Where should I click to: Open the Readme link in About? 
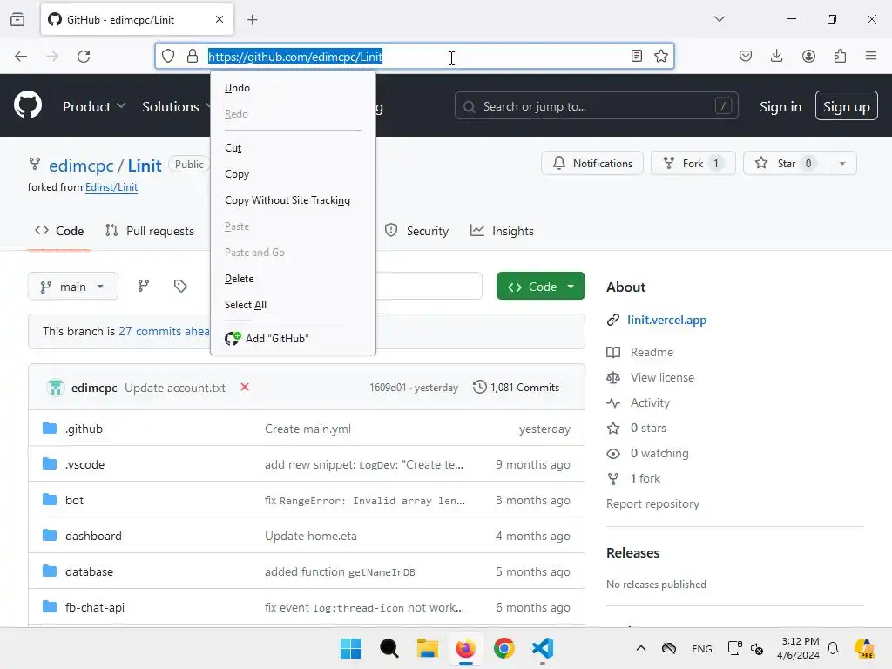point(652,352)
